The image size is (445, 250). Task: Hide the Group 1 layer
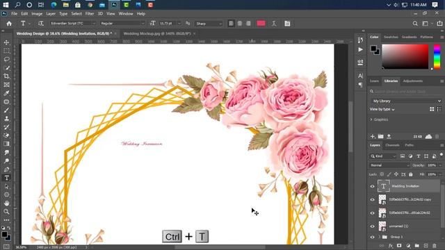click(x=373, y=237)
